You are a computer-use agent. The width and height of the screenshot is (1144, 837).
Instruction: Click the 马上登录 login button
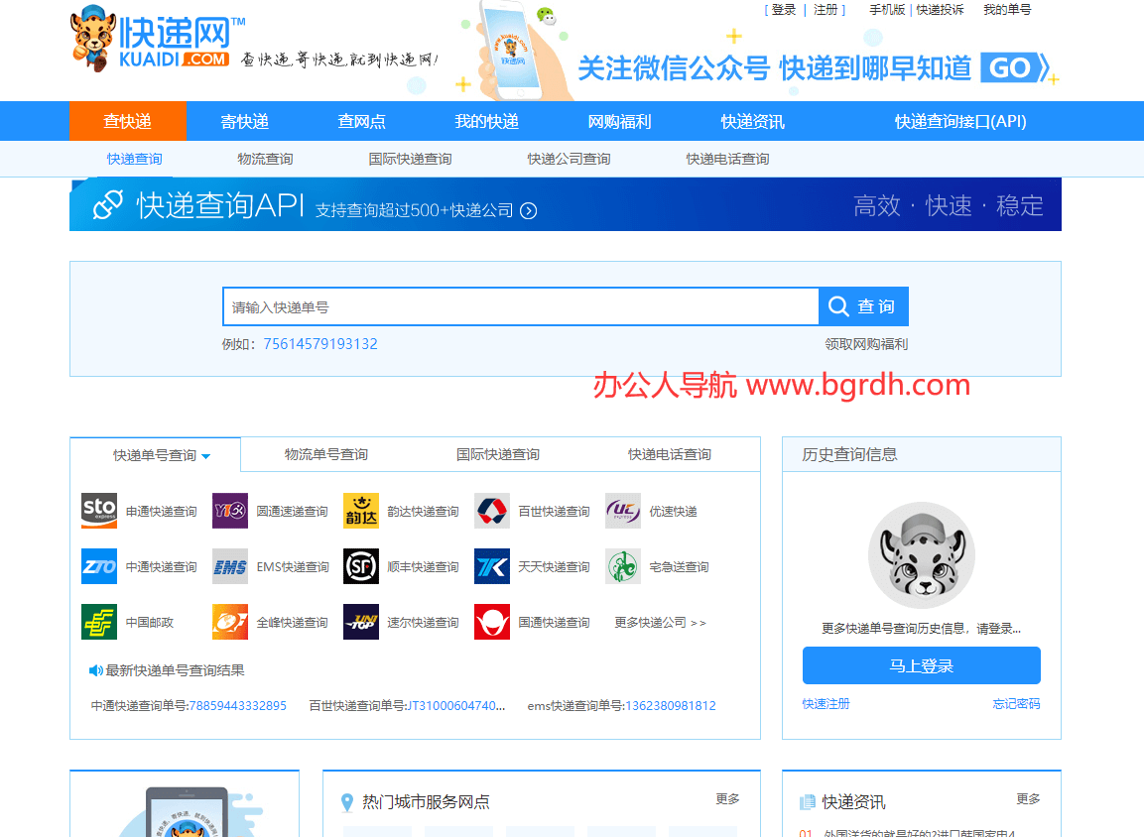pyautogui.click(x=921, y=665)
